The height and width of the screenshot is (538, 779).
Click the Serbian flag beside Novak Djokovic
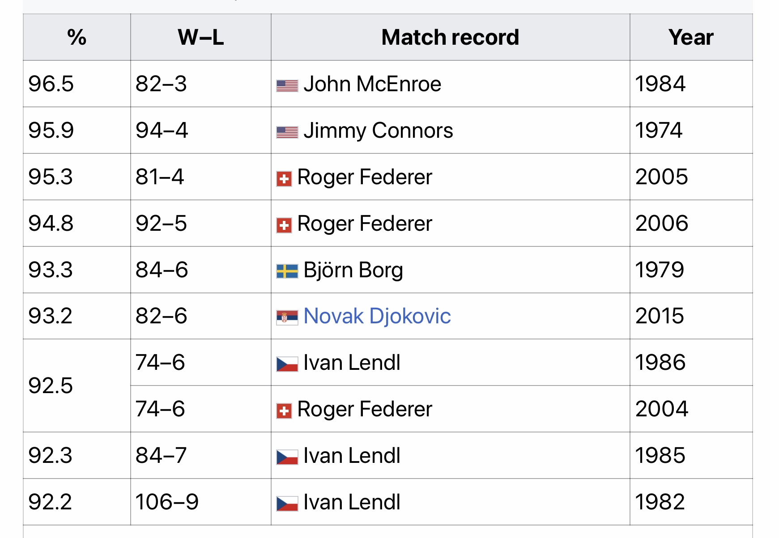tap(287, 318)
